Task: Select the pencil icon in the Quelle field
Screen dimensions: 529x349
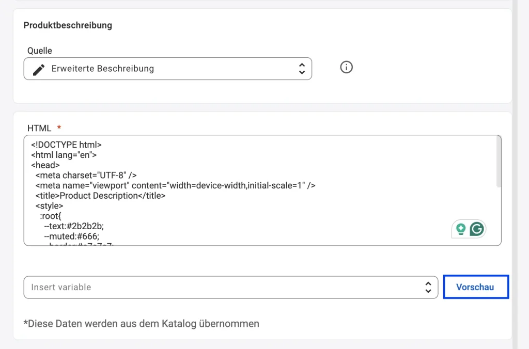Action: click(x=38, y=68)
